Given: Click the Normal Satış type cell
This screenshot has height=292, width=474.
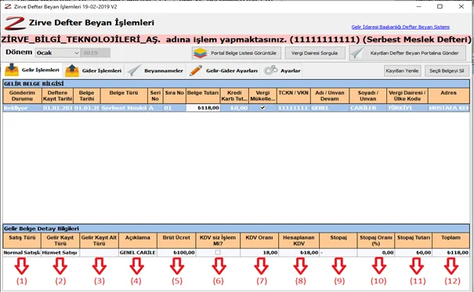Looking at the screenshot, I should (22, 252).
